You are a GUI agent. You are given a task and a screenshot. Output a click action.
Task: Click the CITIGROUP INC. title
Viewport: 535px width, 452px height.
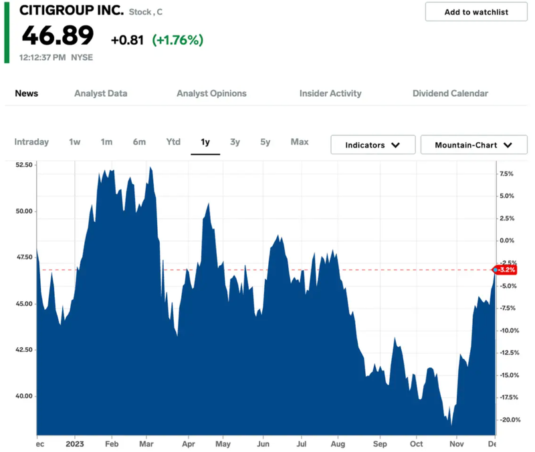(72, 10)
